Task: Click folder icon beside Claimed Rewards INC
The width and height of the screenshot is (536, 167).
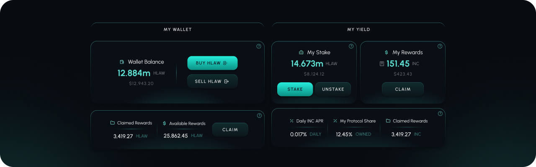Action: (388, 121)
